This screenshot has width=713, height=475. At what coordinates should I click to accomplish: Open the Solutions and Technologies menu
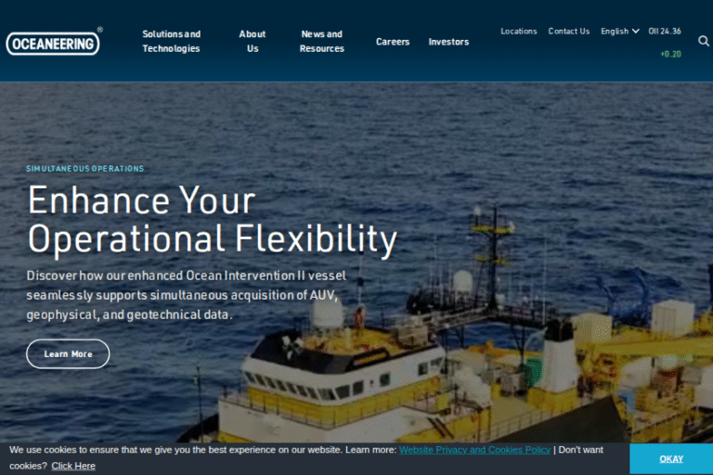(171, 42)
